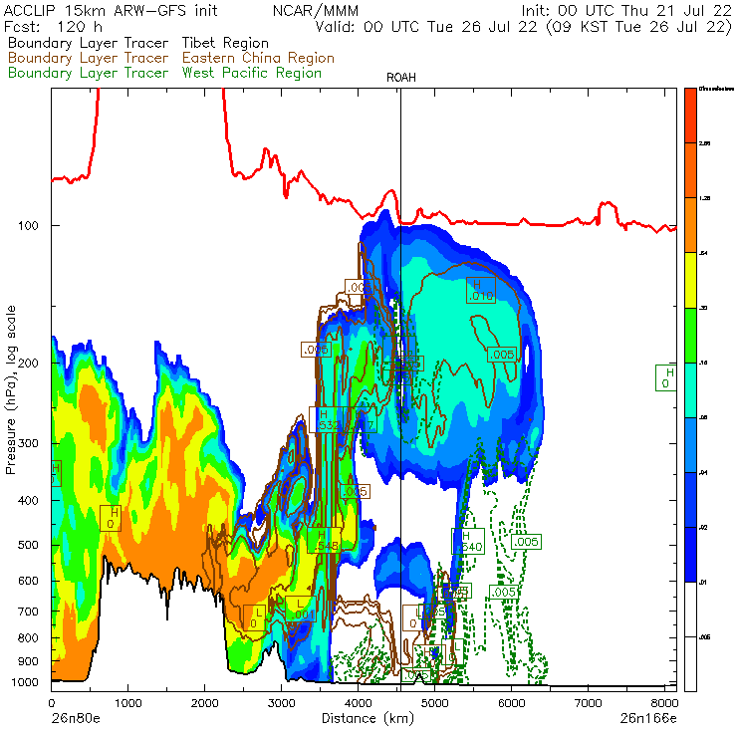Select the darkest blue colorbar segment above .01

[690, 555]
